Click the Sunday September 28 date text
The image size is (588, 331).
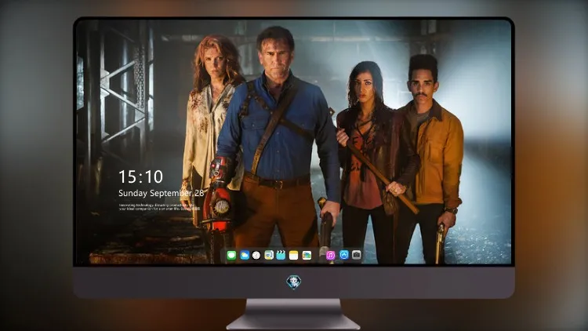point(162,193)
